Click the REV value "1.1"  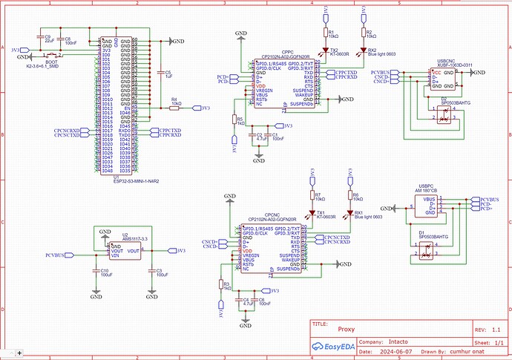point(496,330)
